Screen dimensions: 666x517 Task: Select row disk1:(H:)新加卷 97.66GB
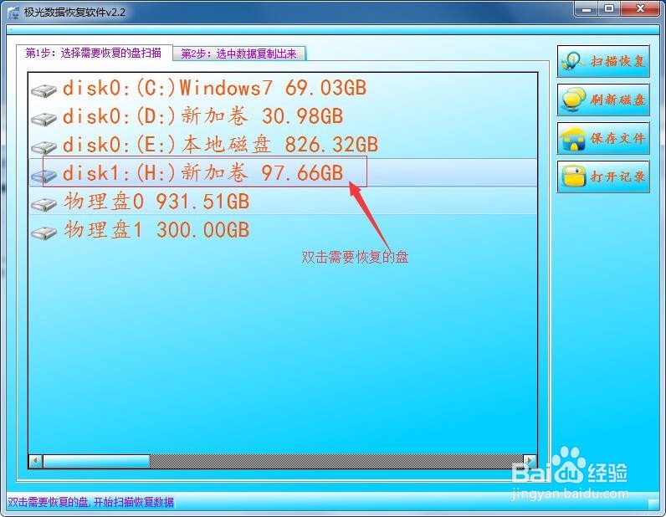click(283, 172)
